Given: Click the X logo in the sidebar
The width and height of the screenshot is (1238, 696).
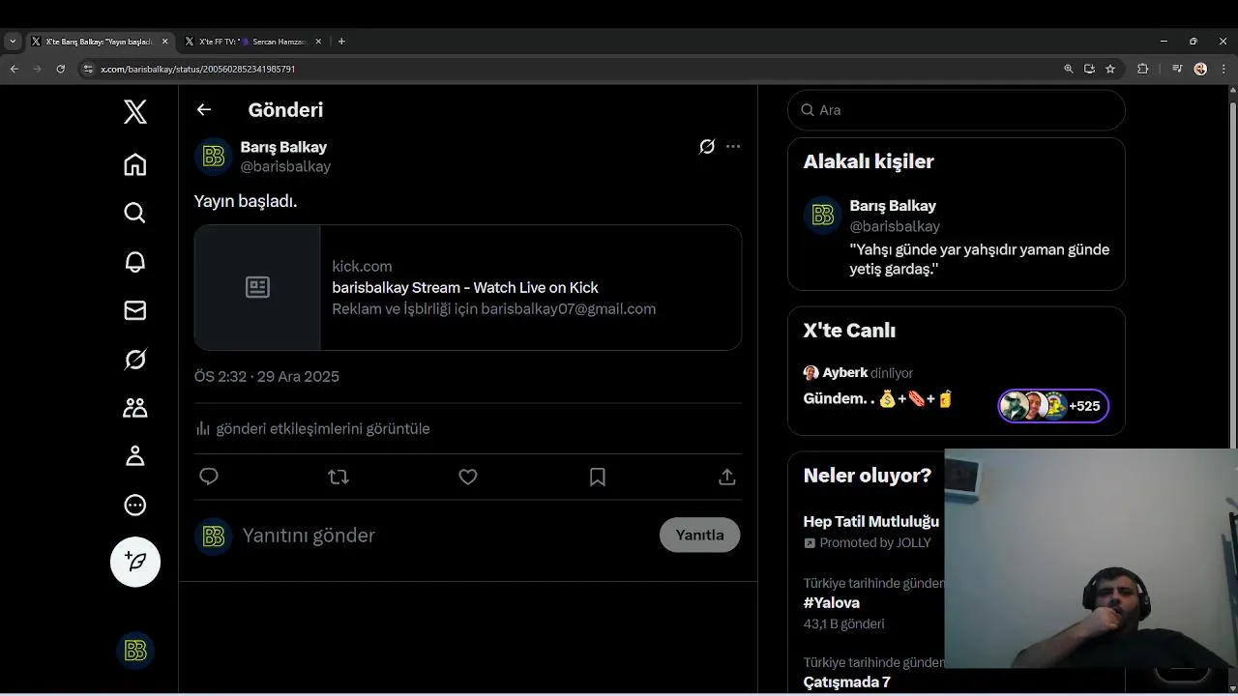Looking at the screenshot, I should pos(135,111).
